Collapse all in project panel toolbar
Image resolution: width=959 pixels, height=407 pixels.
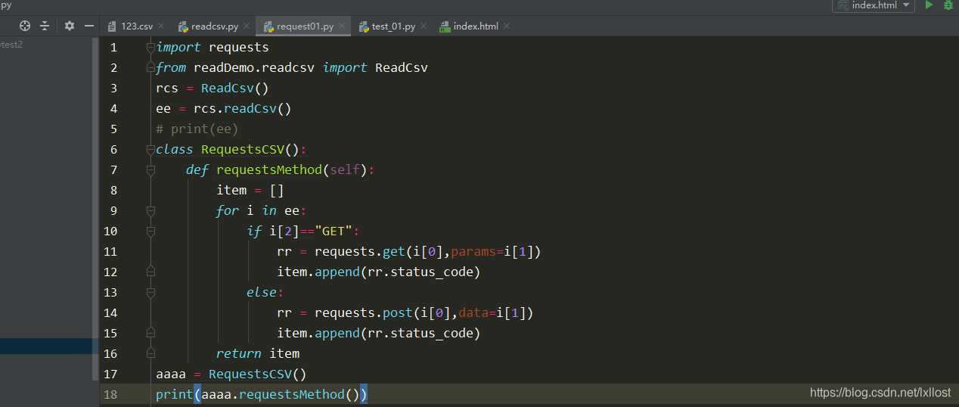pyautogui.click(x=45, y=26)
